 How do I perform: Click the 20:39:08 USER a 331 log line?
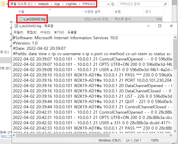tap(92, 70)
